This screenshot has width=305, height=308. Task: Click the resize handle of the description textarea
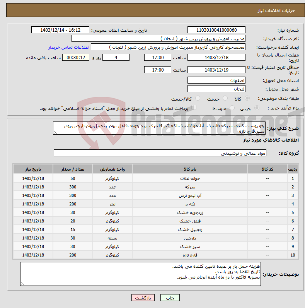55,133
